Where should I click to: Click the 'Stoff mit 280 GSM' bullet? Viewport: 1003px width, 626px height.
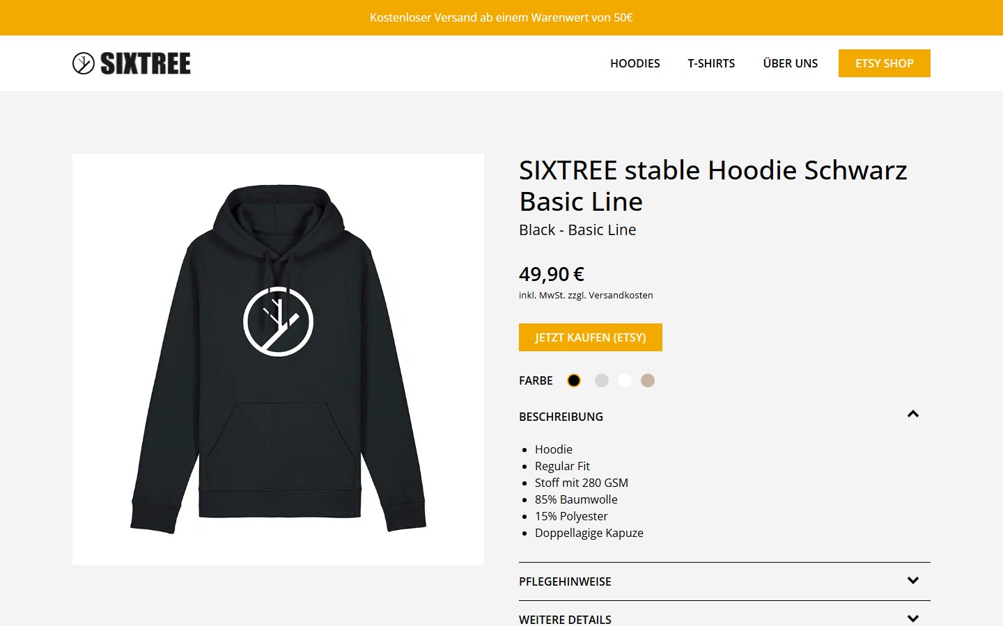[x=582, y=483]
